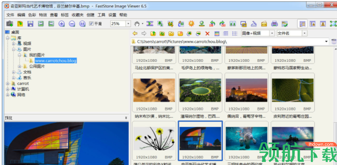Select the 佩纳宫 palace thumbnail

[247, 90]
